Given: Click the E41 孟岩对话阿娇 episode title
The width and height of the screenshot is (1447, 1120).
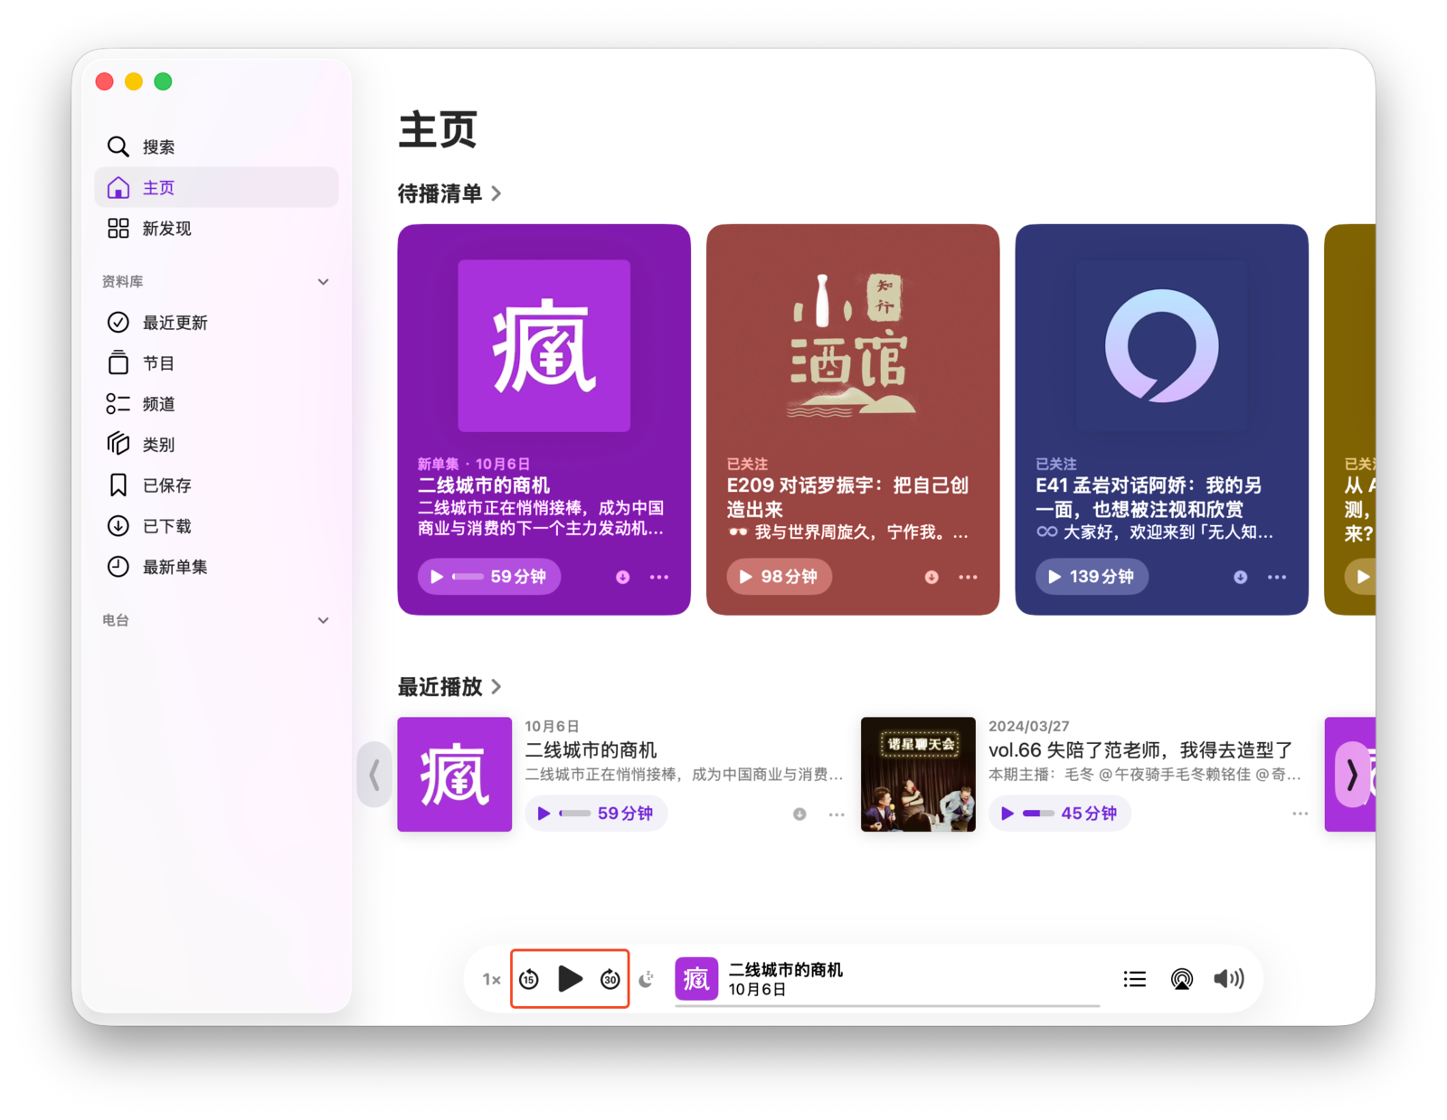Looking at the screenshot, I should click(x=1149, y=497).
